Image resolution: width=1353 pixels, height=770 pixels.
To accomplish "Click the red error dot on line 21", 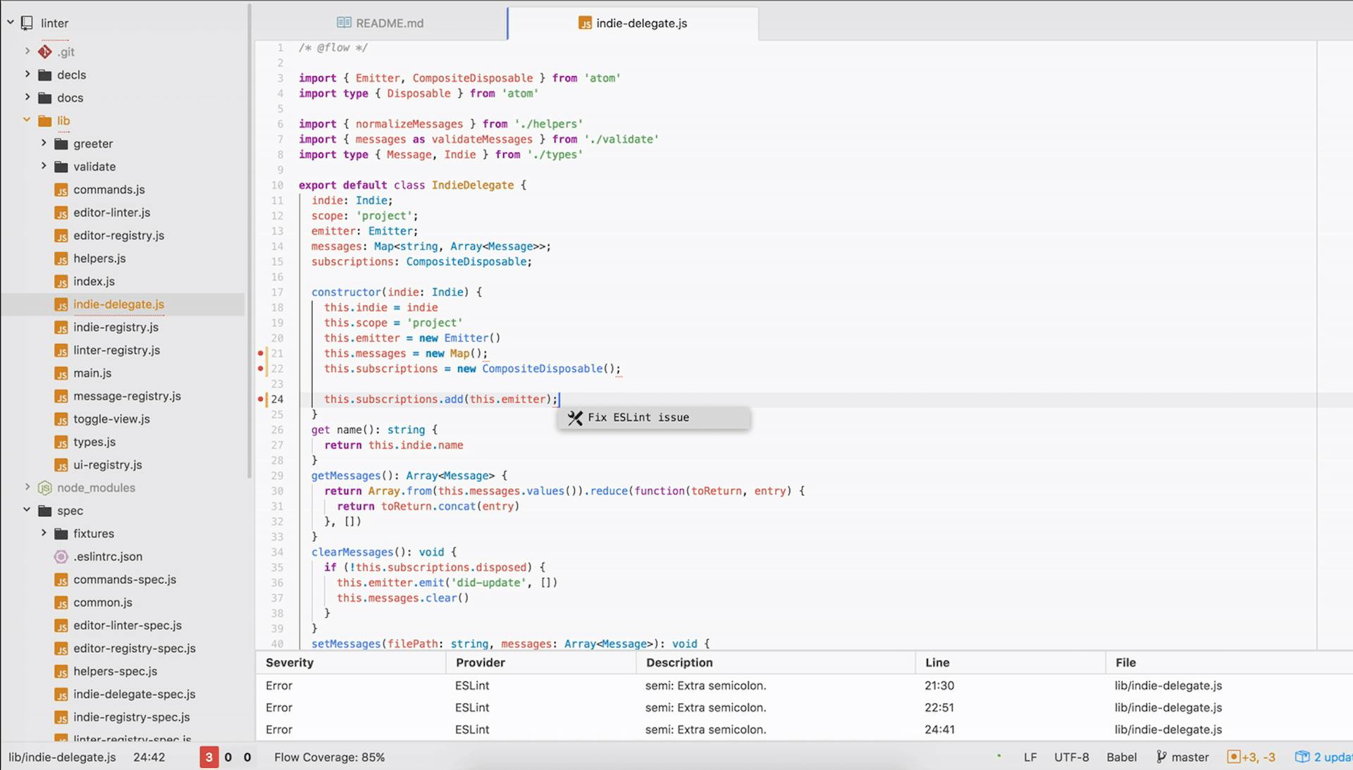I will click(x=260, y=353).
